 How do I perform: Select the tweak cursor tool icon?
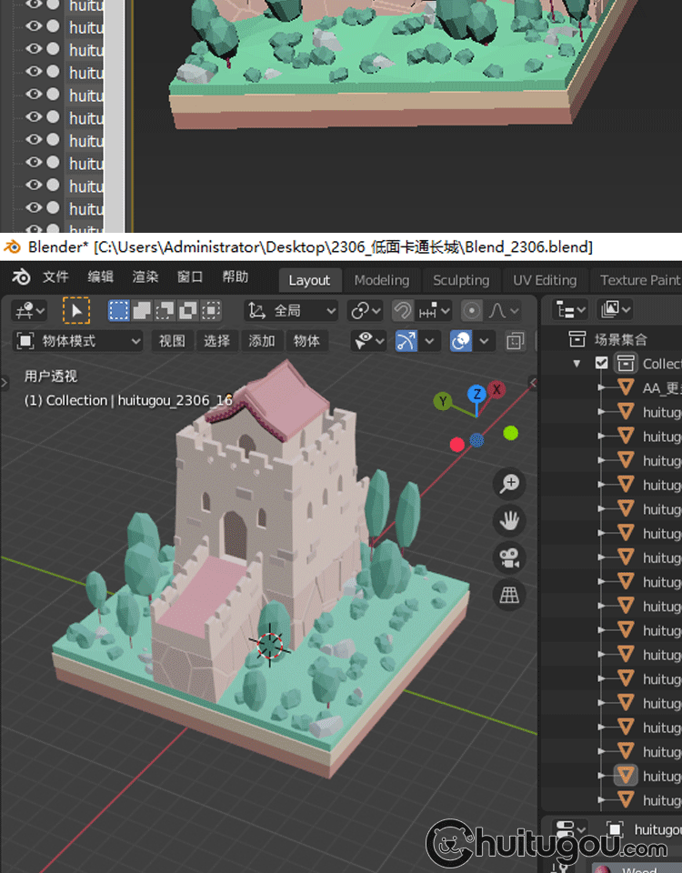pos(76,311)
